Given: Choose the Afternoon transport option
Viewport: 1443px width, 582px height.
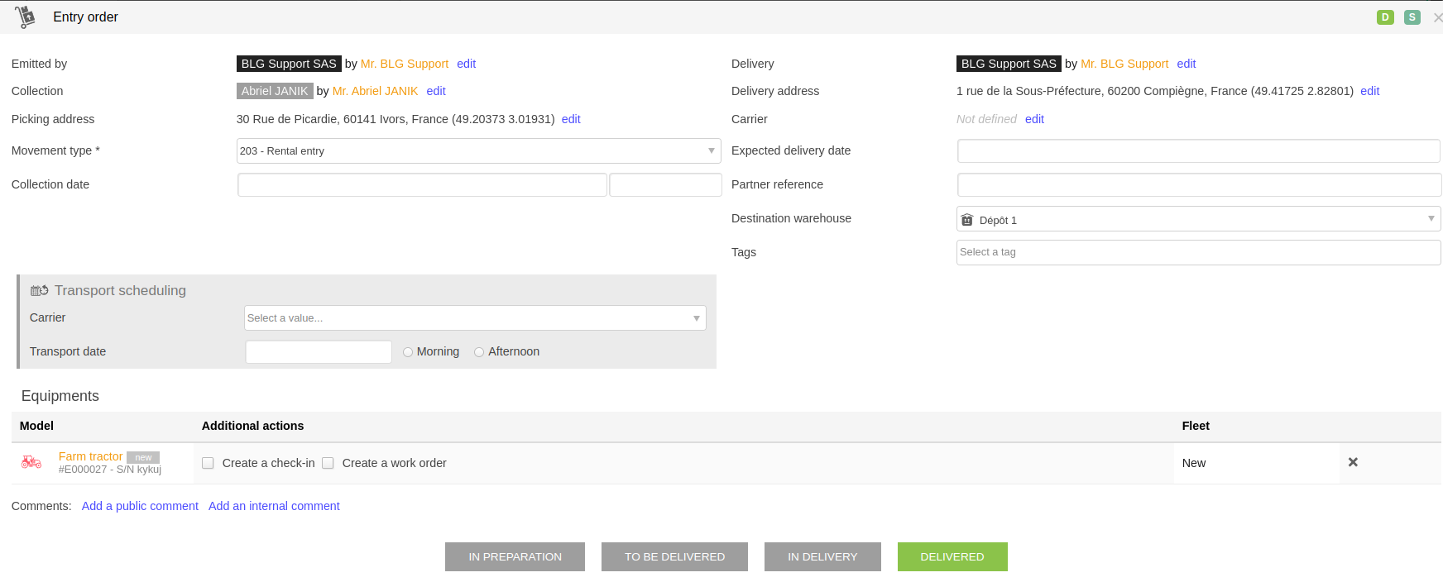Looking at the screenshot, I should pyautogui.click(x=479, y=352).
